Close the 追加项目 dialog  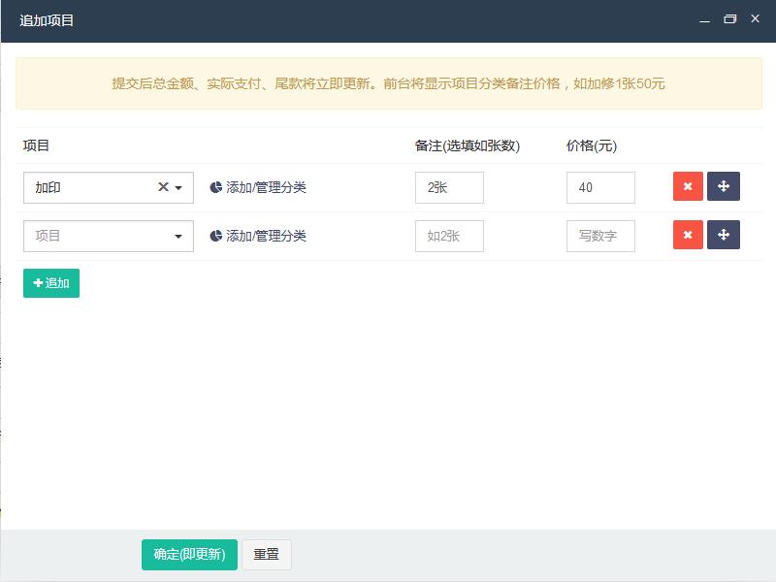pyautogui.click(x=755, y=19)
